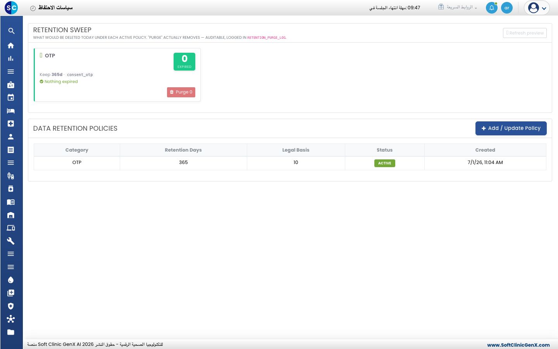Viewport: 558px width, 349px height.
Task: Open the medical cross box icon
Action: tap(11, 124)
